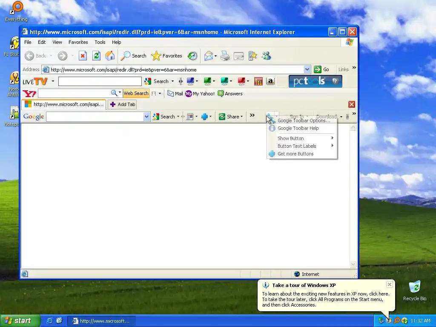Click the LiveTV toolbar search box
Image resolution: width=436 pixels, height=327 pixels.
coord(100,81)
